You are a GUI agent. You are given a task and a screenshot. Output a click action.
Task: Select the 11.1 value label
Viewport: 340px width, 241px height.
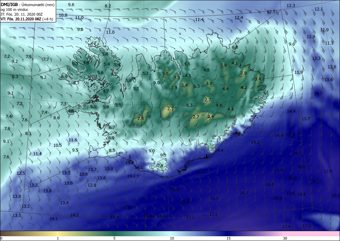click(x=329, y=44)
